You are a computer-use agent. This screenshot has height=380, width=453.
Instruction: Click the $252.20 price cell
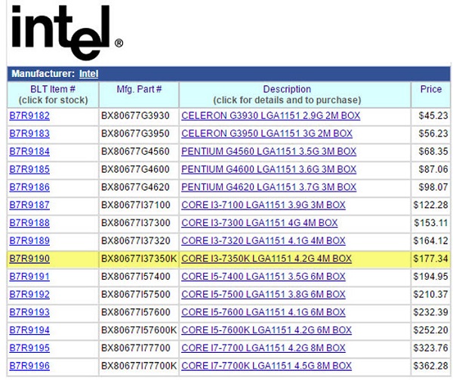(430, 330)
